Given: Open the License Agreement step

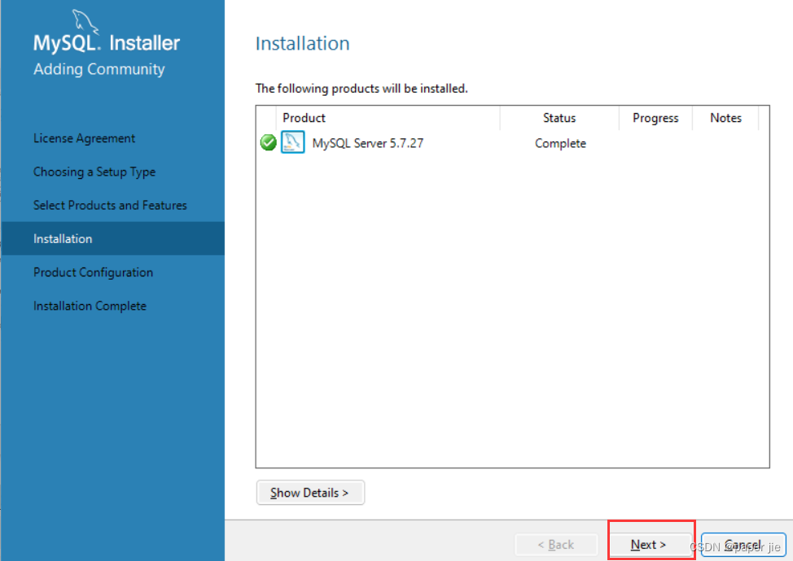Looking at the screenshot, I should [84, 138].
